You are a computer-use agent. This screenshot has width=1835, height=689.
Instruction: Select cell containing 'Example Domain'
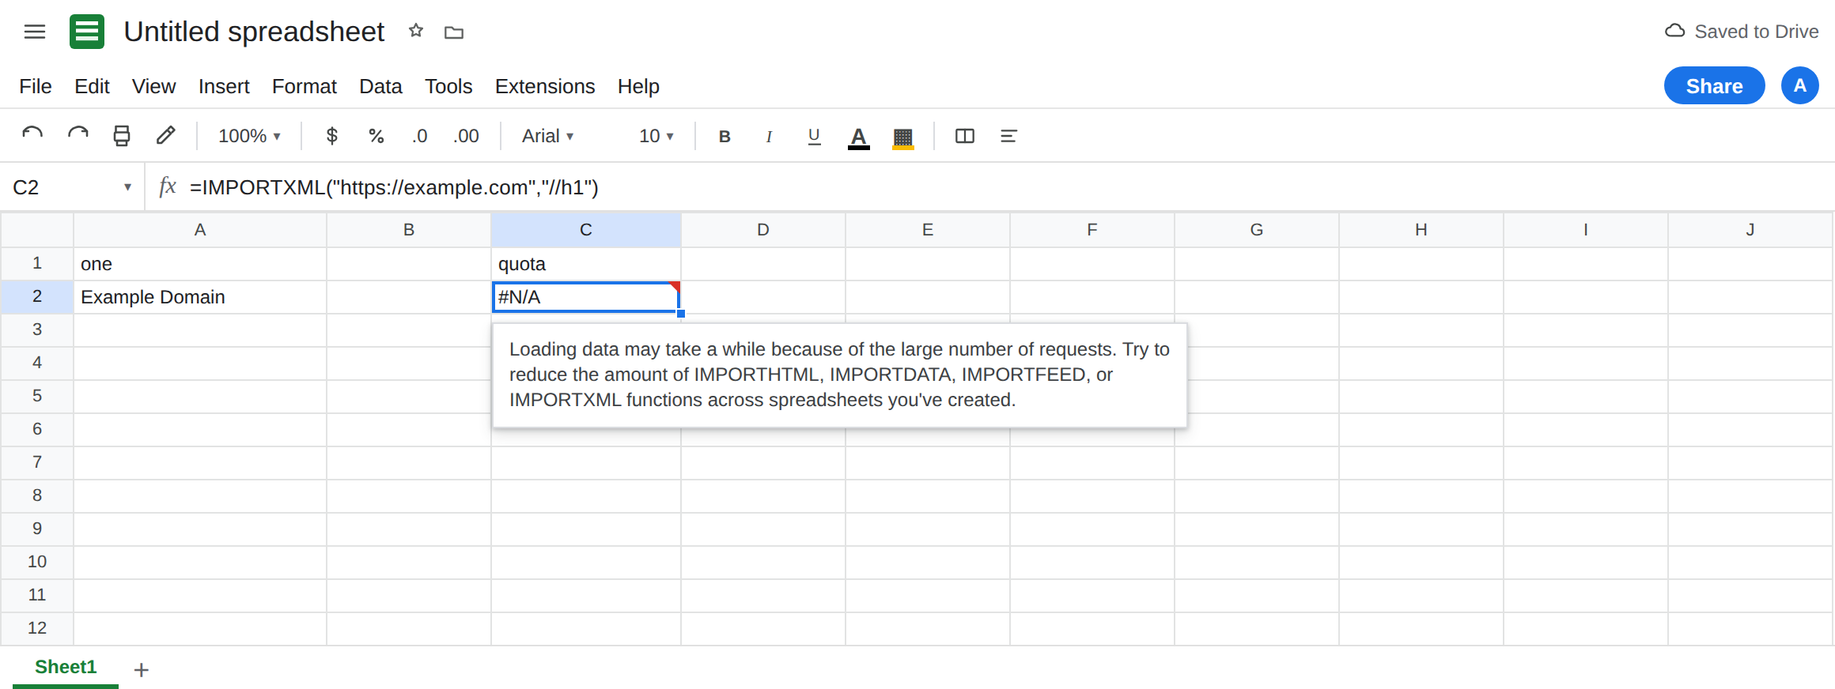pyautogui.click(x=200, y=297)
